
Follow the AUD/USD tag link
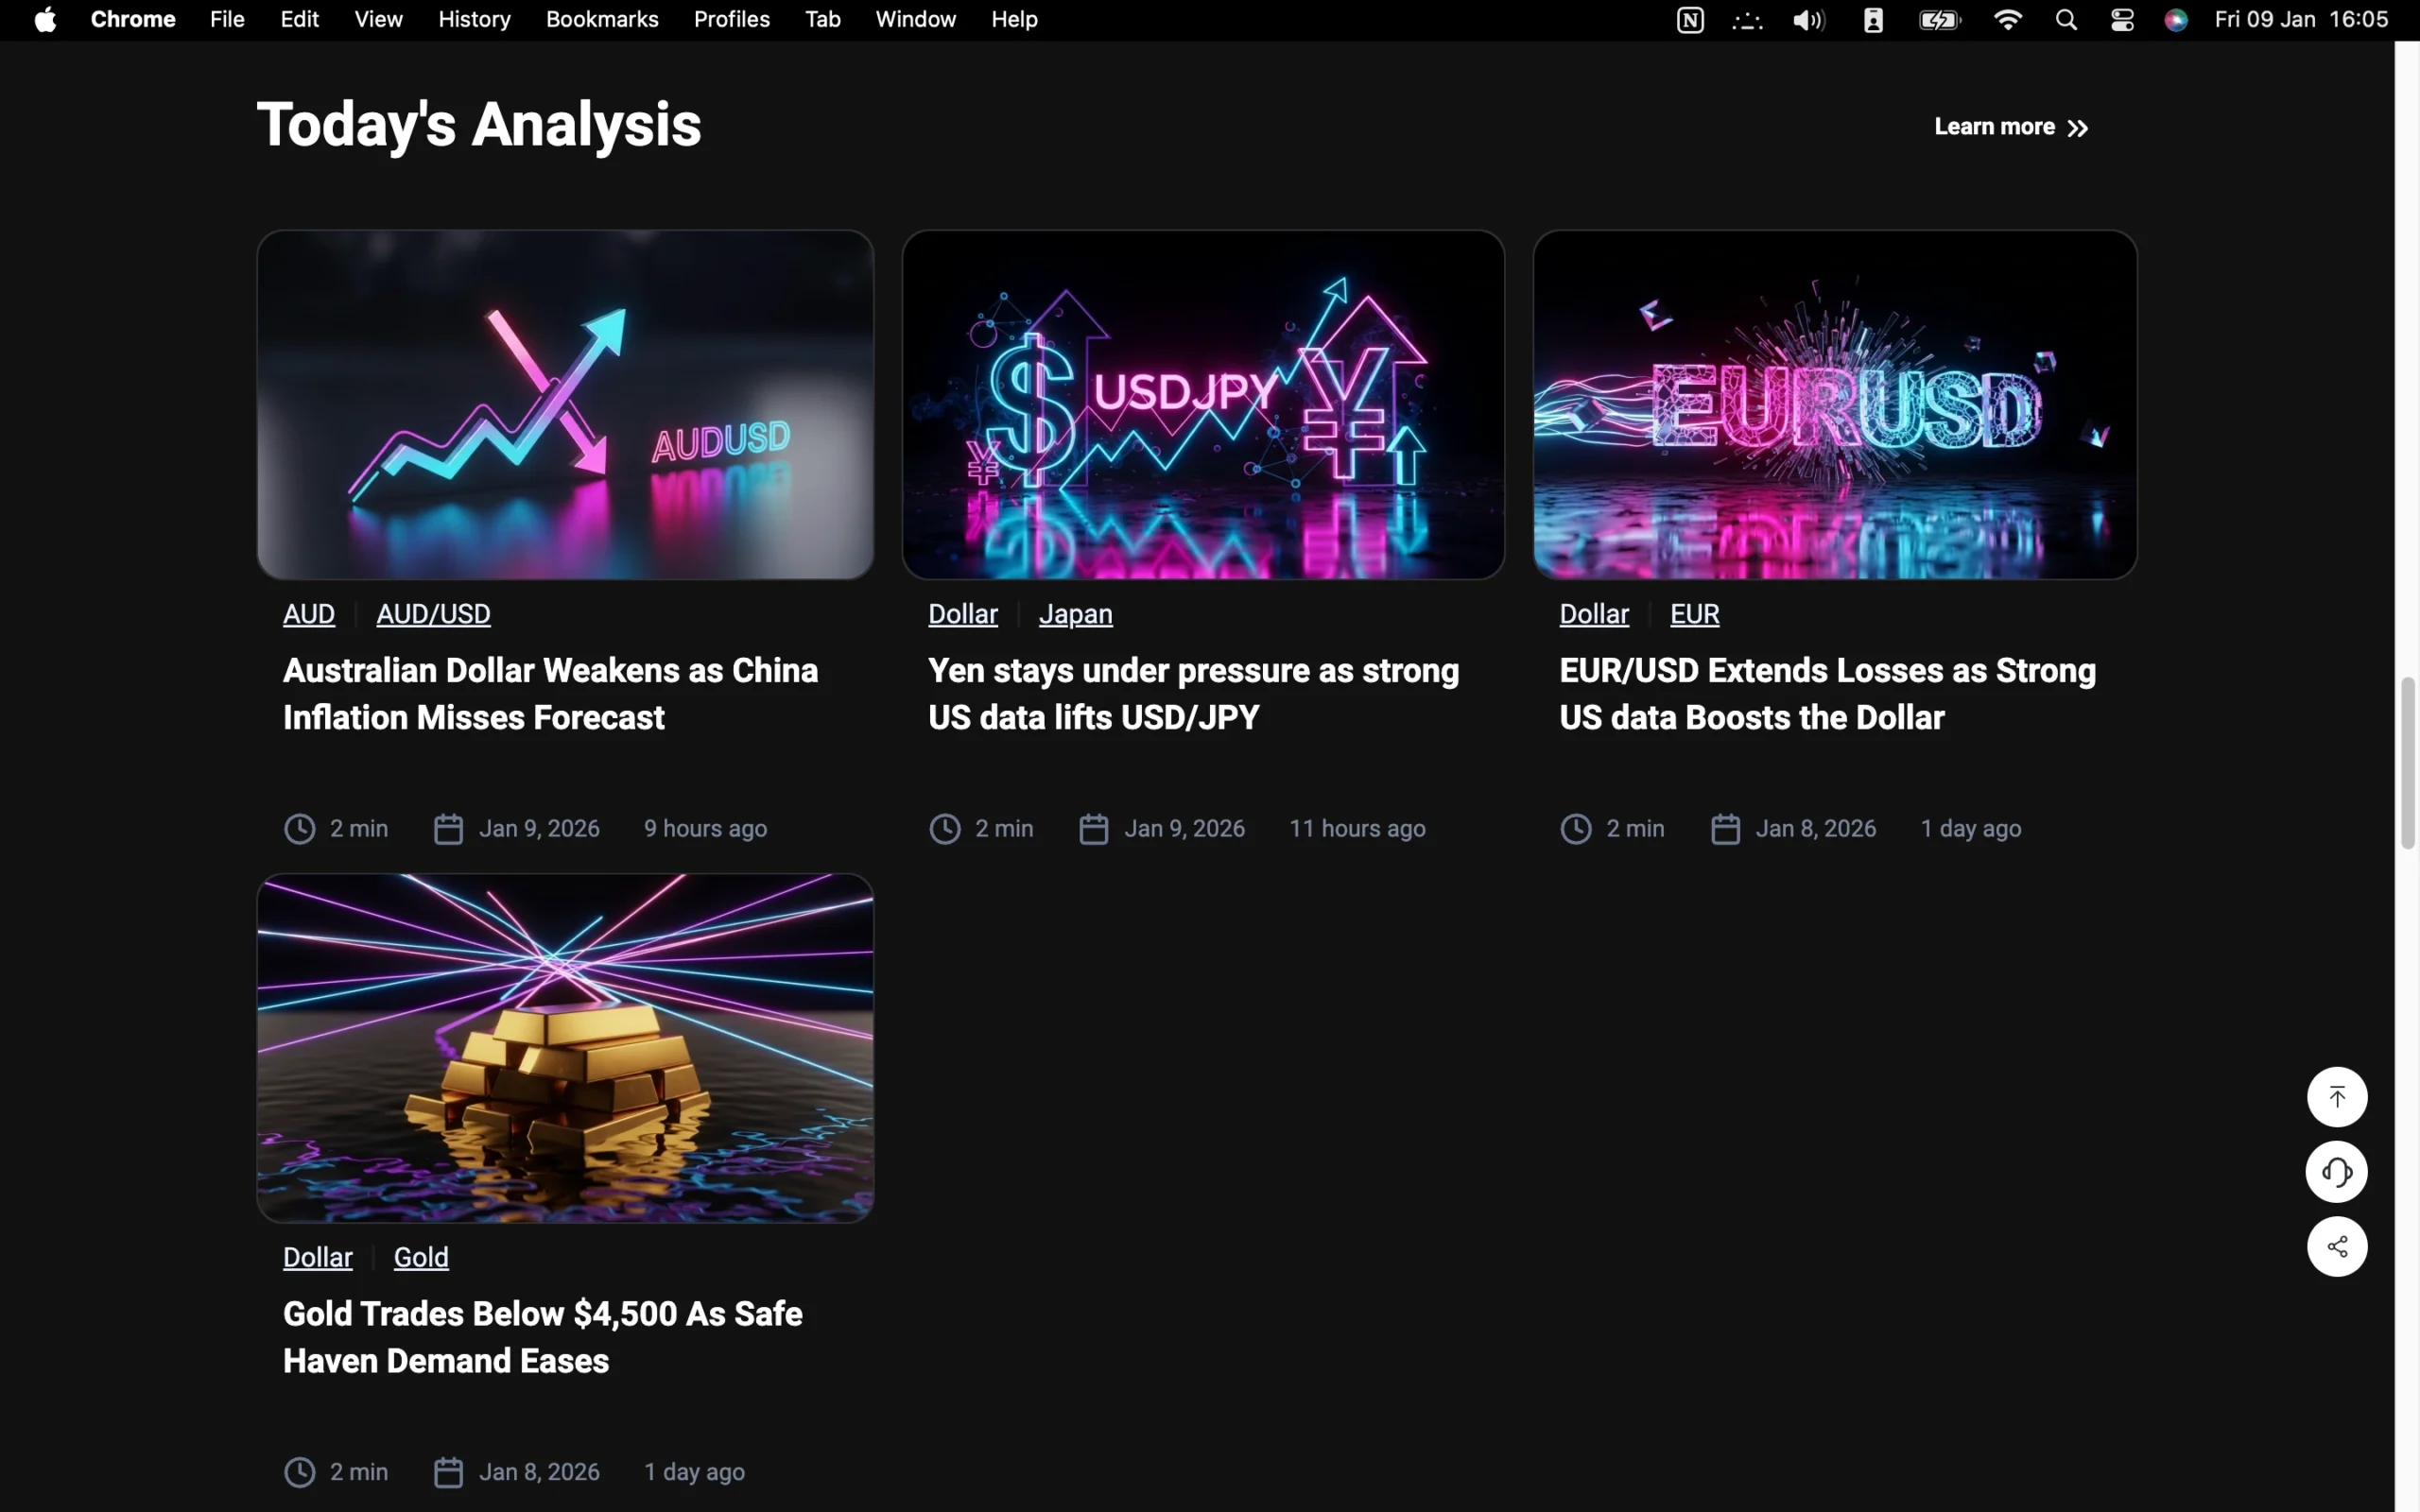coord(433,614)
